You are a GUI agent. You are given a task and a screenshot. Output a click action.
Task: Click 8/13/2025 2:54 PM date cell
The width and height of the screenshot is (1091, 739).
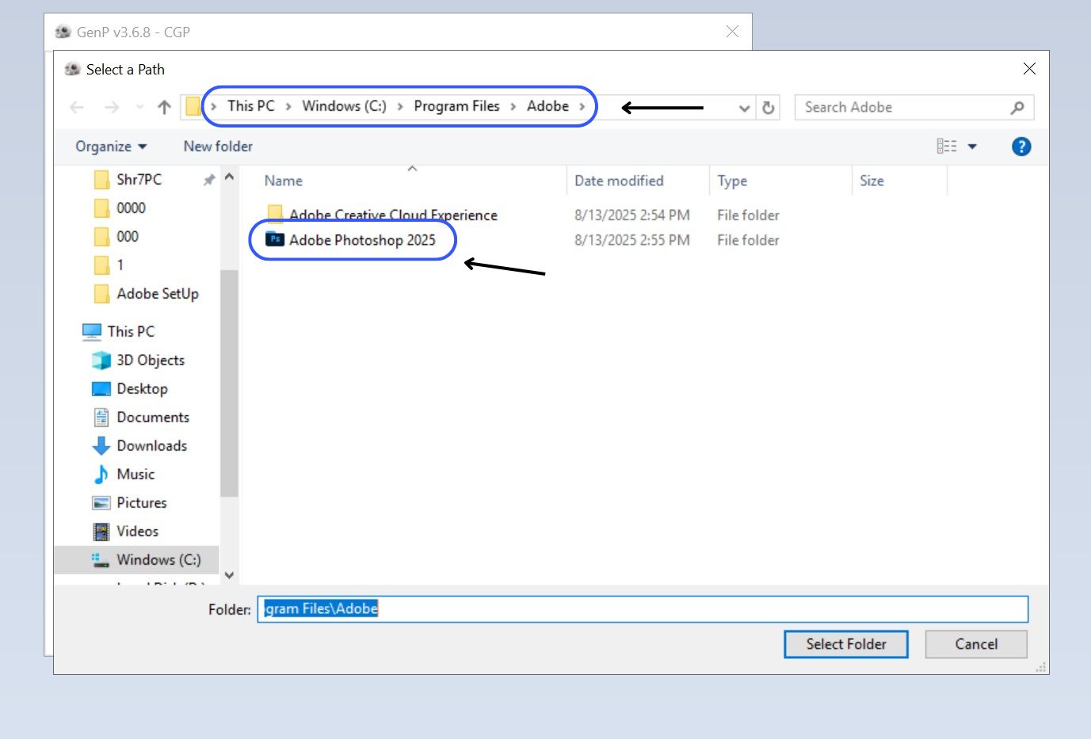point(631,215)
